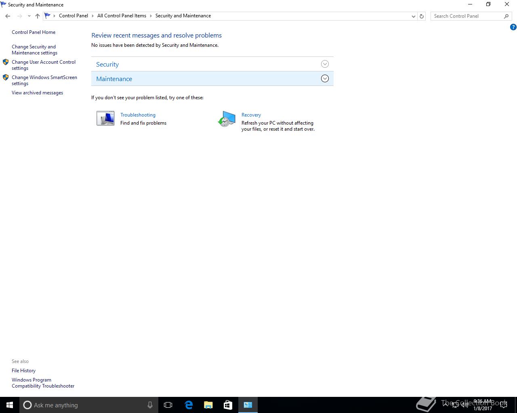Expand breadcrumb arrow after Control Panel
Image resolution: width=517 pixels, height=413 pixels.
point(92,16)
